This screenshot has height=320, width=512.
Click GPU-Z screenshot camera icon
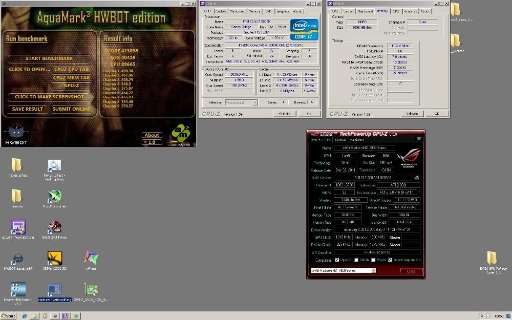tap(419, 139)
